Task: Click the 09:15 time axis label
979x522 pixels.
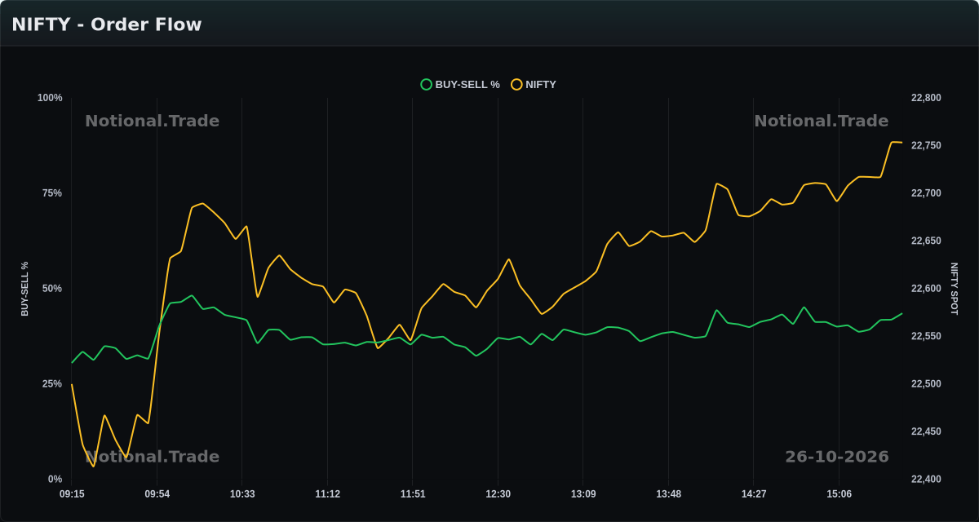Action: tap(72, 494)
